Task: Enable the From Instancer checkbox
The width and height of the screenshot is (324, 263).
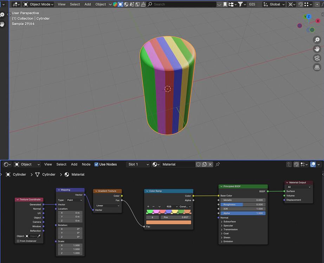Action: [18, 241]
